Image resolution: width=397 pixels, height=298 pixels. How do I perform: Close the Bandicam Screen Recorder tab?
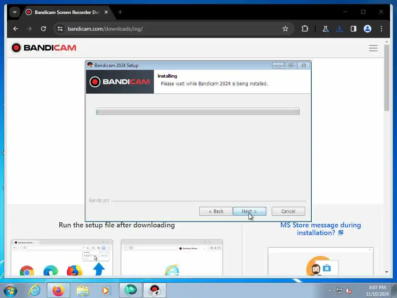click(x=106, y=12)
